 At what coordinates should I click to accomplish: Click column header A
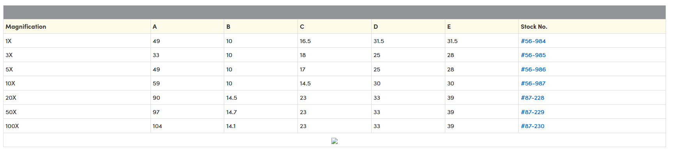(x=155, y=27)
